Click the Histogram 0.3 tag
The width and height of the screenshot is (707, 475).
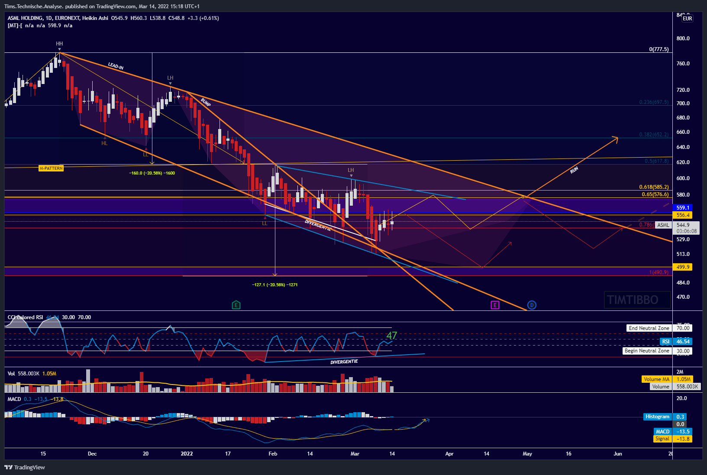665,417
